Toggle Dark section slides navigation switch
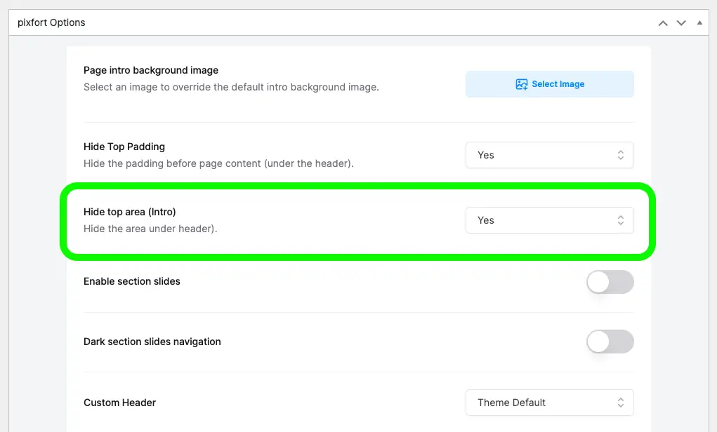Screen dimensions: 717x432 tap(610, 342)
